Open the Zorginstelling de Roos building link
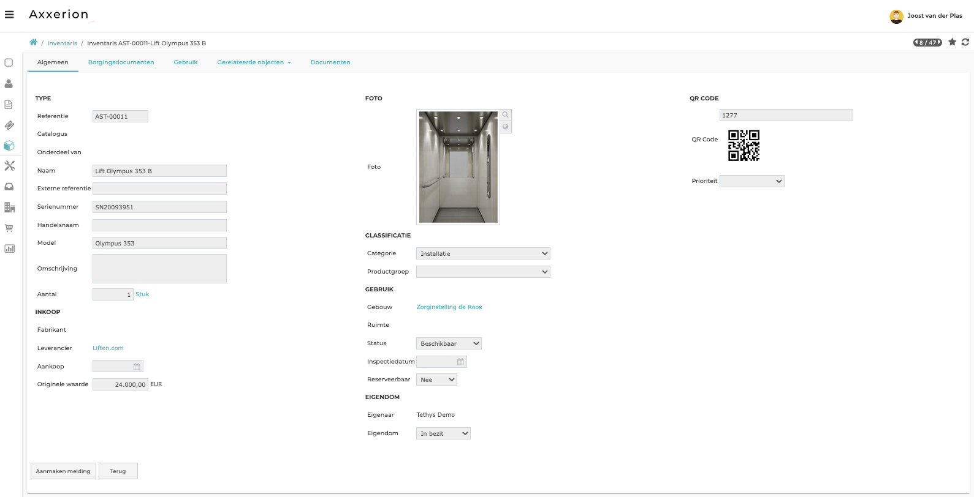This screenshot has height=497, width=974. coord(449,307)
